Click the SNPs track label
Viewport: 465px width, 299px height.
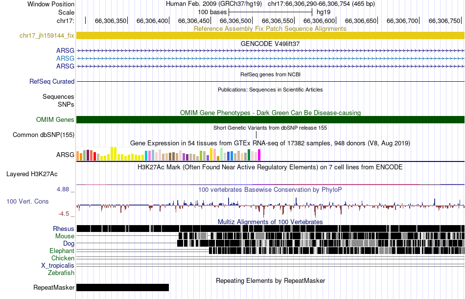coord(66,104)
